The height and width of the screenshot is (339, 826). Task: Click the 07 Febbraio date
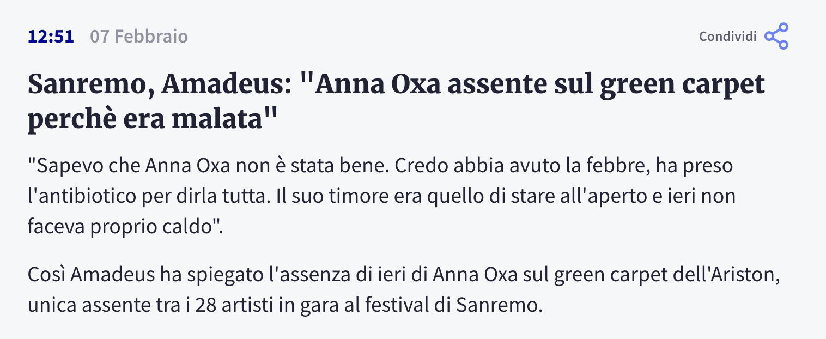pyautogui.click(x=139, y=37)
